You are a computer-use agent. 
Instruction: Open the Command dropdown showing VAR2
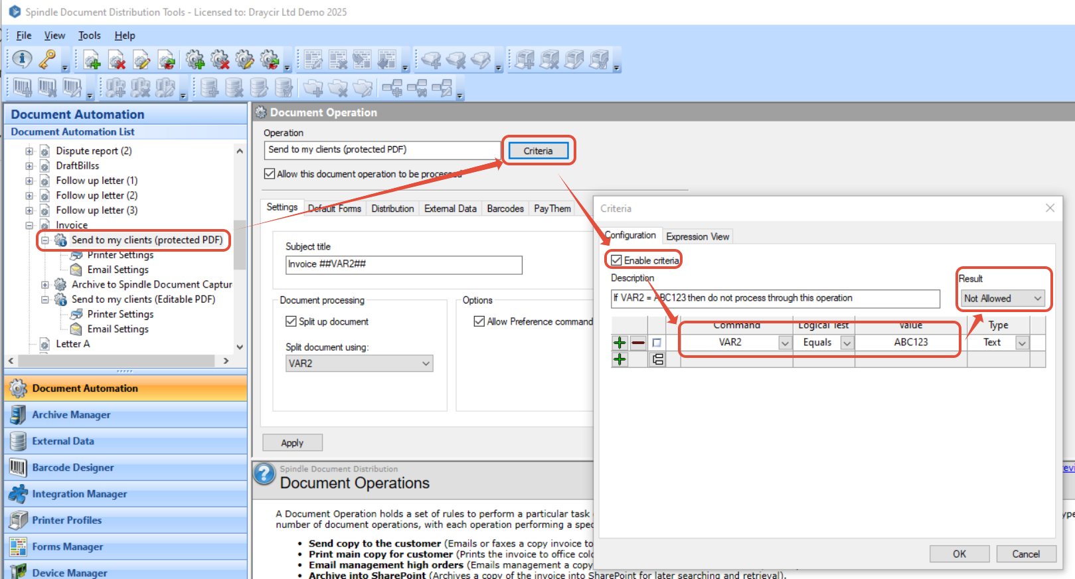[x=785, y=343]
